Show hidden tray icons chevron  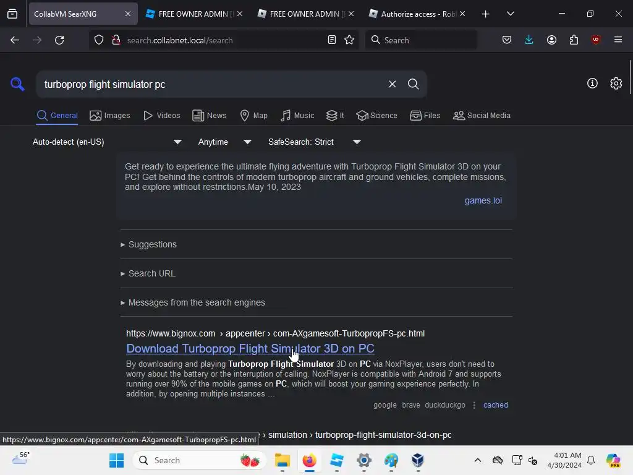478,460
